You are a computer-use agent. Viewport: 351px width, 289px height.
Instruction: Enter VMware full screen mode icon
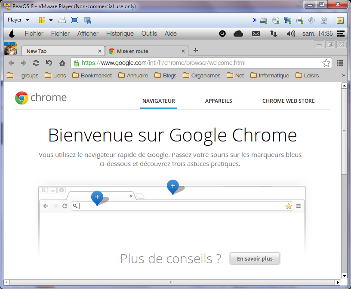click(74, 20)
